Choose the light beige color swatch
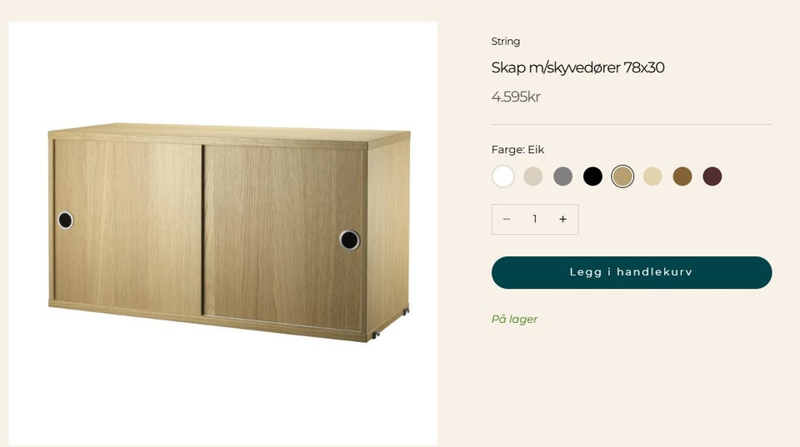 click(x=532, y=176)
